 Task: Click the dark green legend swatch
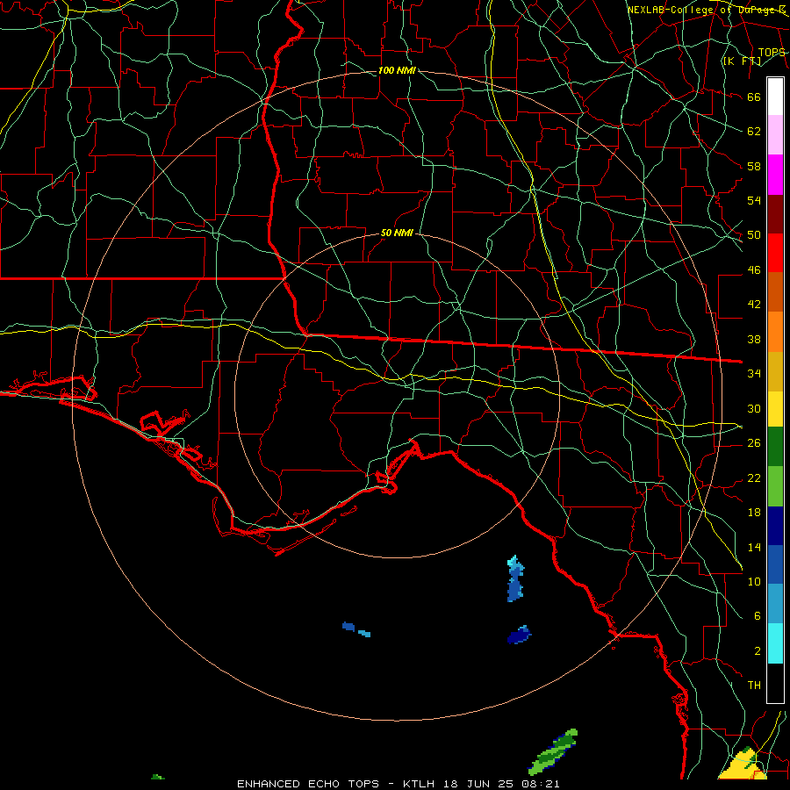(x=775, y=447)
